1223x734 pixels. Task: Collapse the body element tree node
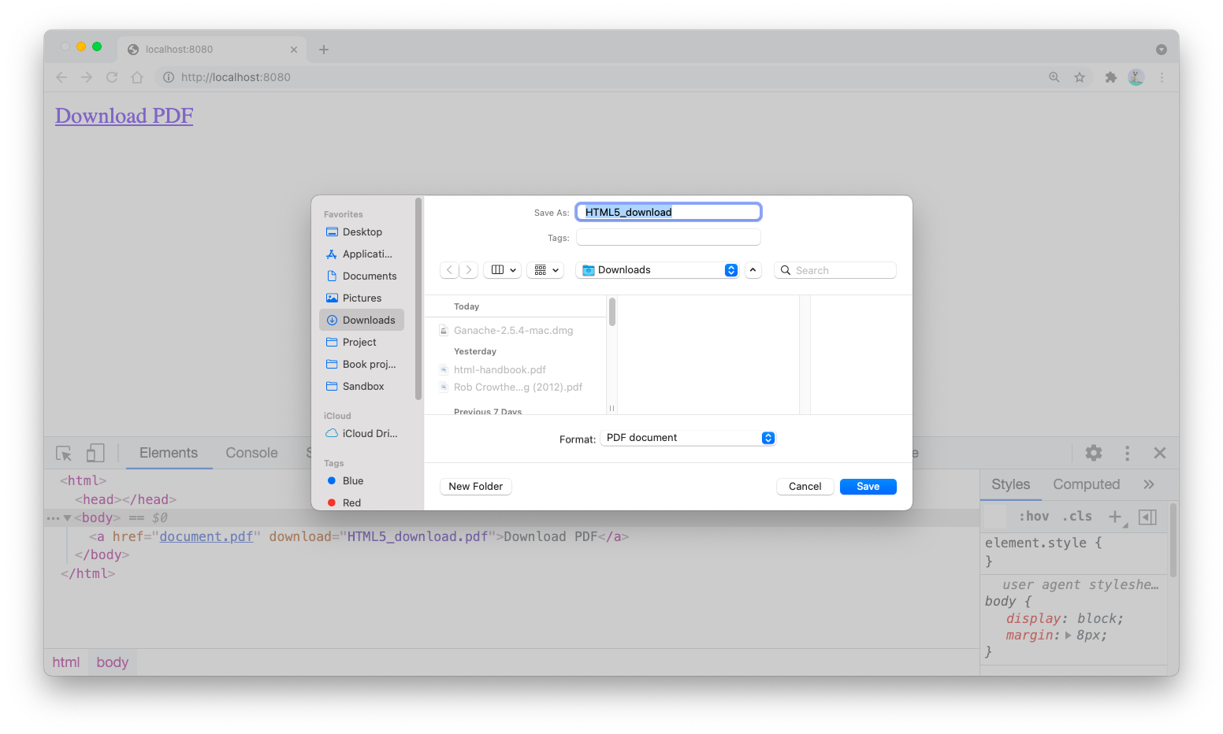pos(68,517)
